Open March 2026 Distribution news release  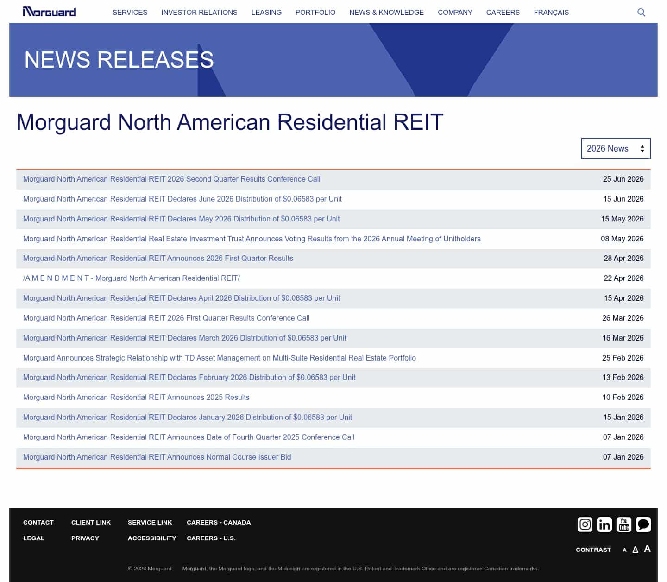[x=185, y=338]
